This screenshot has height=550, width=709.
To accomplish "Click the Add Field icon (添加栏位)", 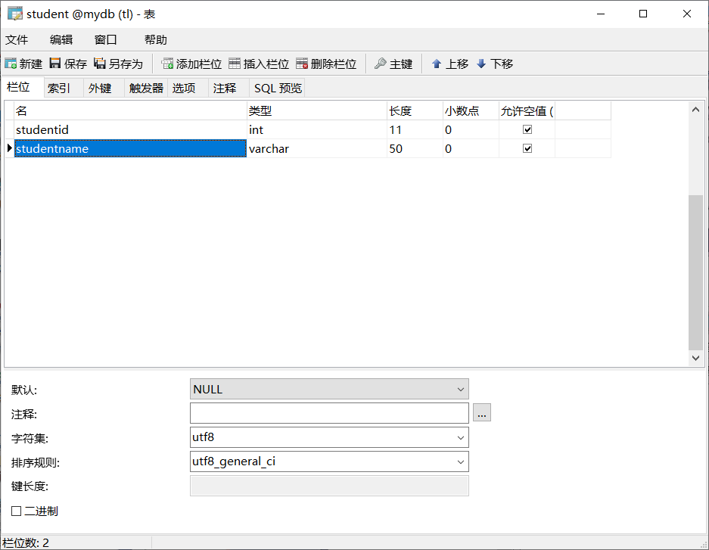I will 167,64.
